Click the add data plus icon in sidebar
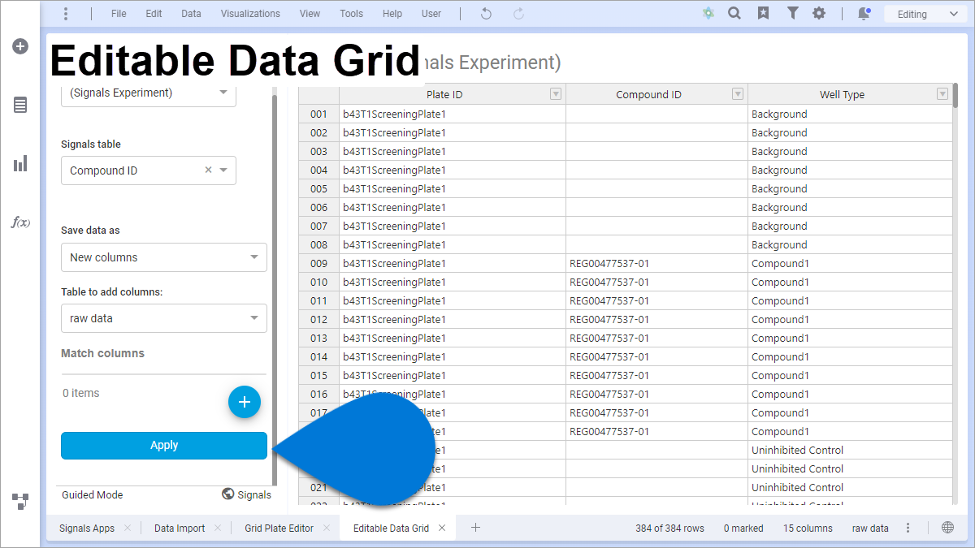 tap(20, 46)
